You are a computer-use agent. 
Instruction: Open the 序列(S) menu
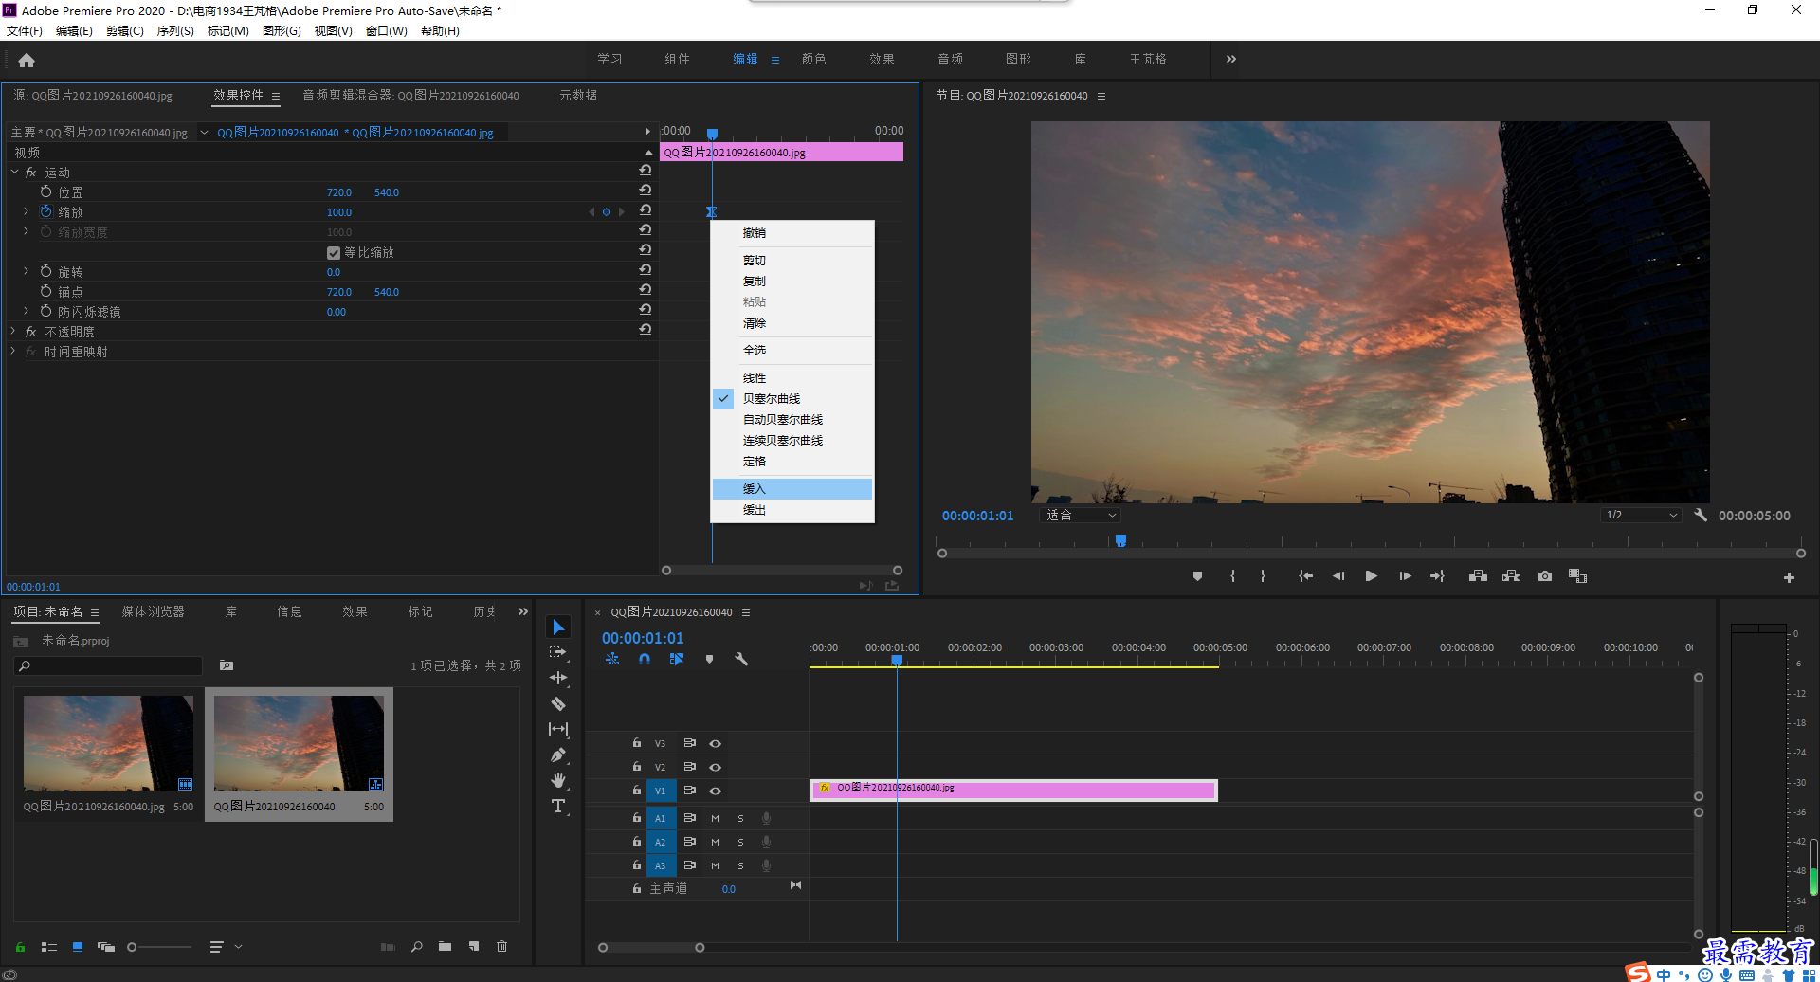[x=175, y=31]
